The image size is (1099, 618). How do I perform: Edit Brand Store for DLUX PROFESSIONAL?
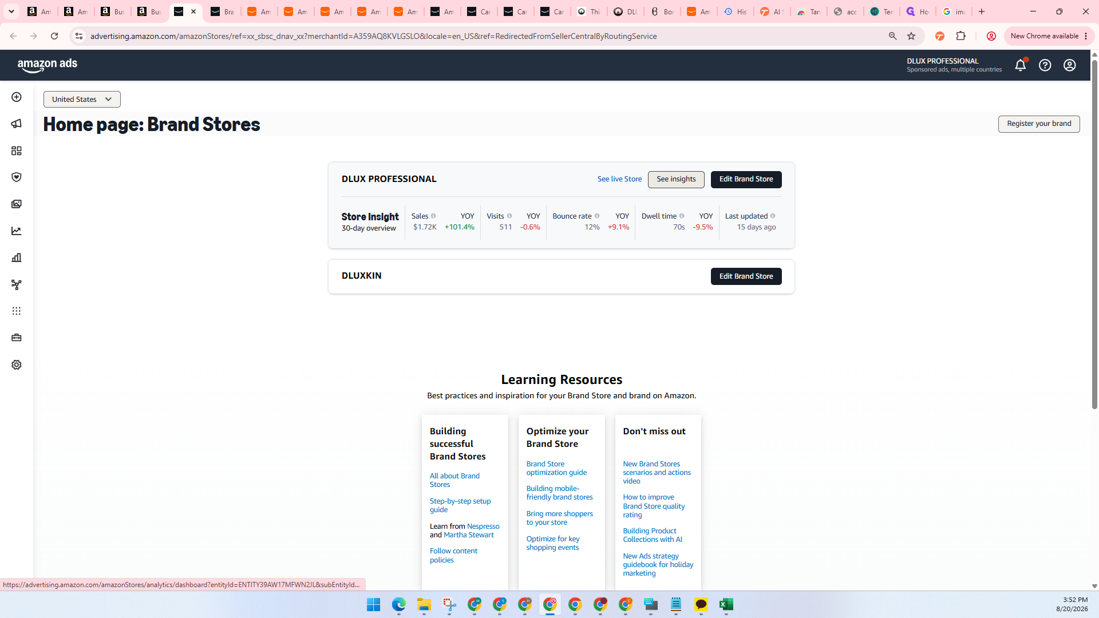click(x=746, y=180)
